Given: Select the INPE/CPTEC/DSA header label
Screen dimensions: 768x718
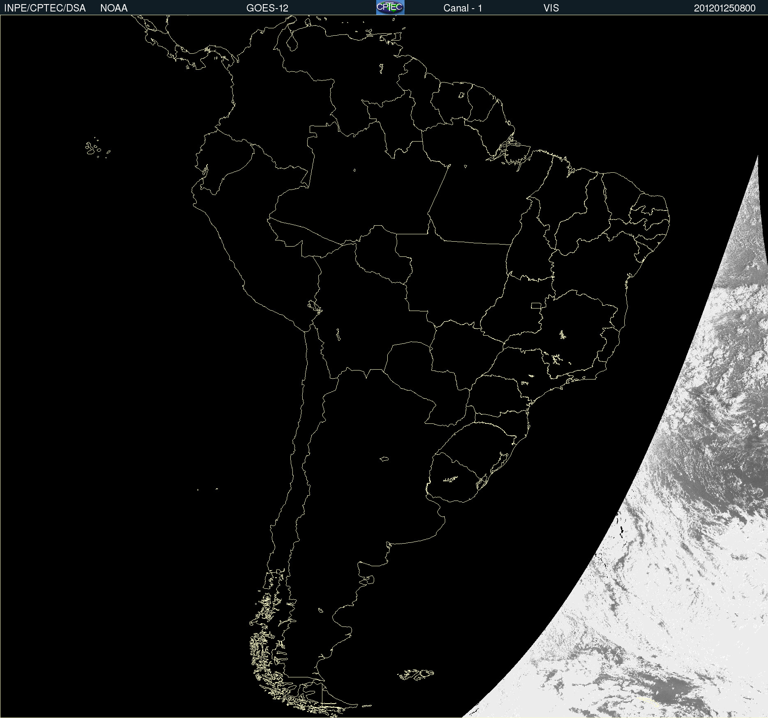Looking at the screenshot, I should pos(45,8).
